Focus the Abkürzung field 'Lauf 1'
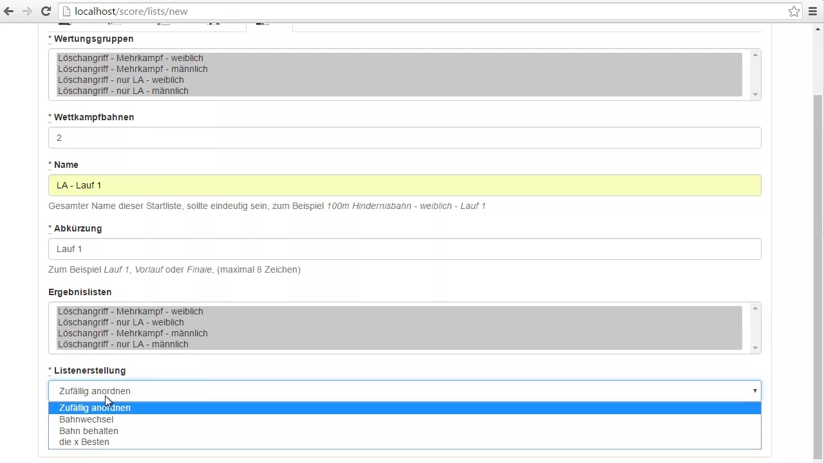Screen dimensions: 824x463 pyautogui.click(x=405, y=249)
